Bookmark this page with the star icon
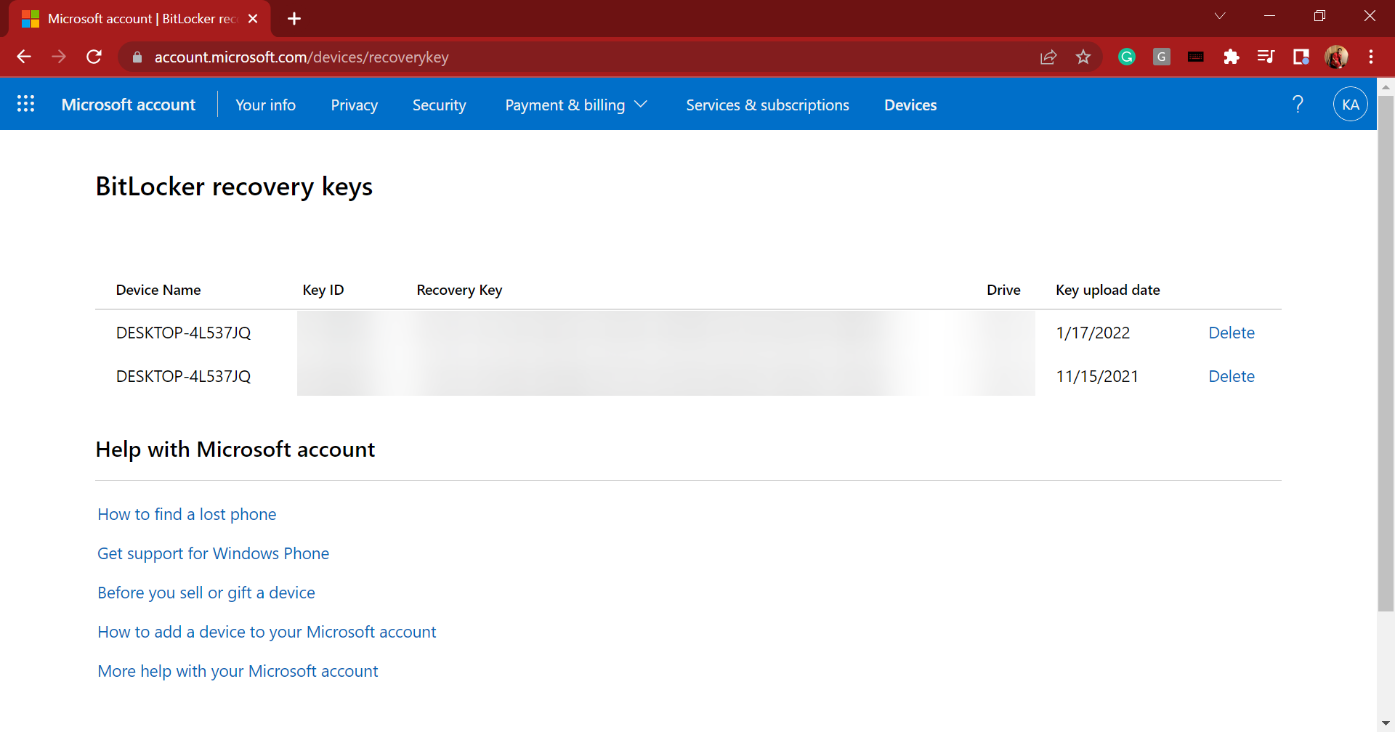The image size is (1395, 732). click(1083, 57)
